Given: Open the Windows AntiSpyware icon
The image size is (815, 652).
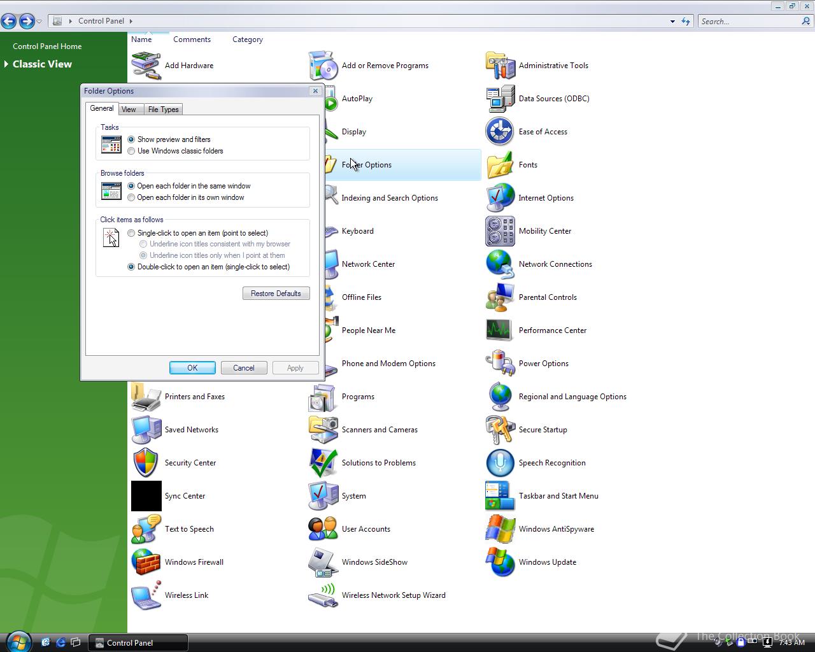Looking at the screenshot, I should [x=500, y=529].
